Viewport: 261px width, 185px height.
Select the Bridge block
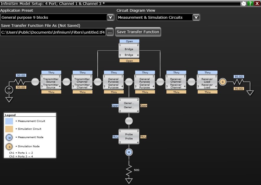[x=129, y=51]
